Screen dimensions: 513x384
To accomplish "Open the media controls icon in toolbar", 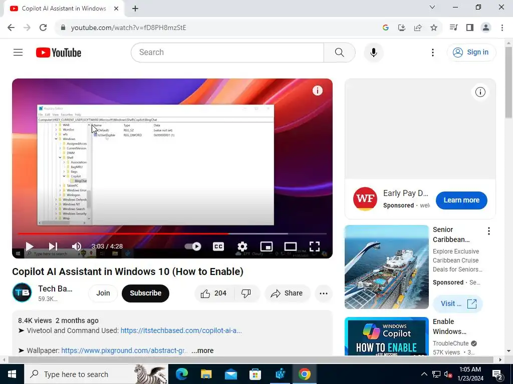I will click(453, 27).
